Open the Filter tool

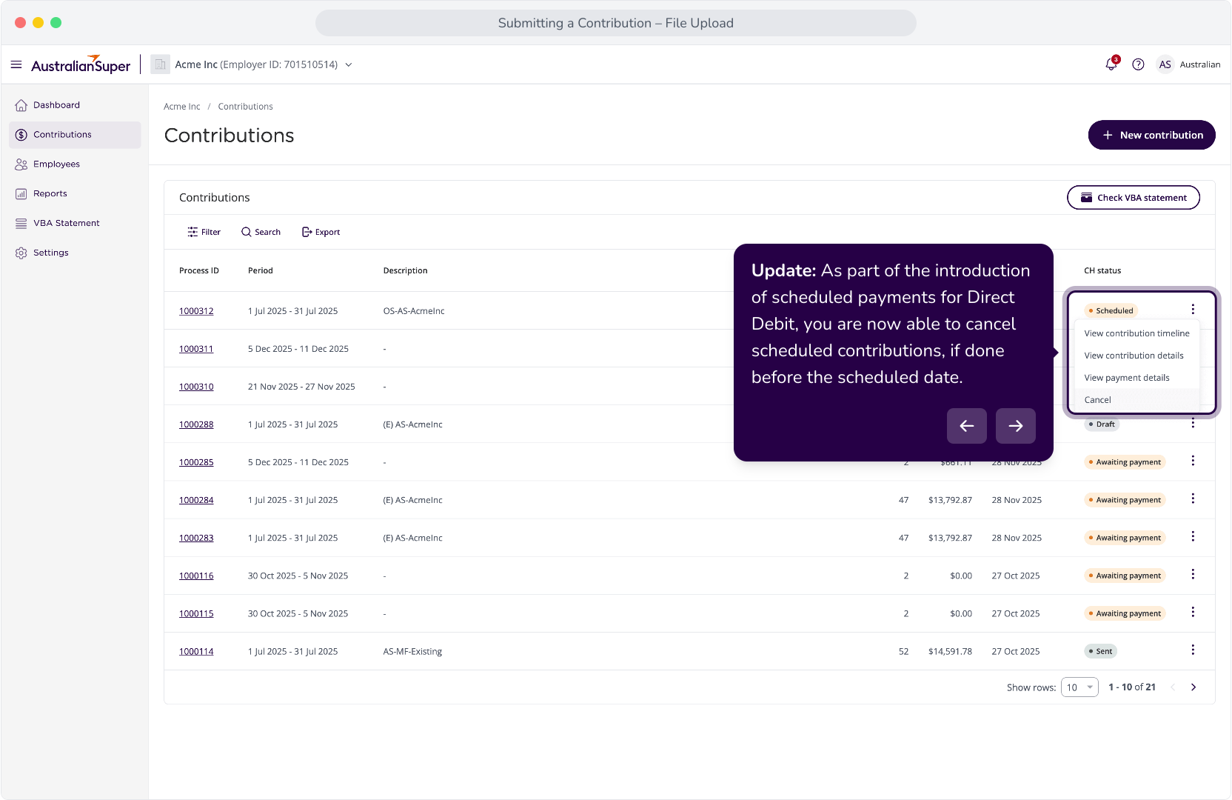pyautogui.click(x=204, y=232)
